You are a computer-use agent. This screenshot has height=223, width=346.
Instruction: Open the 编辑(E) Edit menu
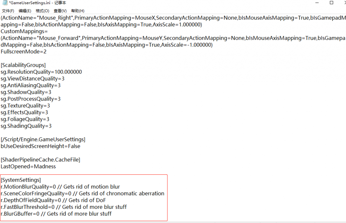point(25,11)
